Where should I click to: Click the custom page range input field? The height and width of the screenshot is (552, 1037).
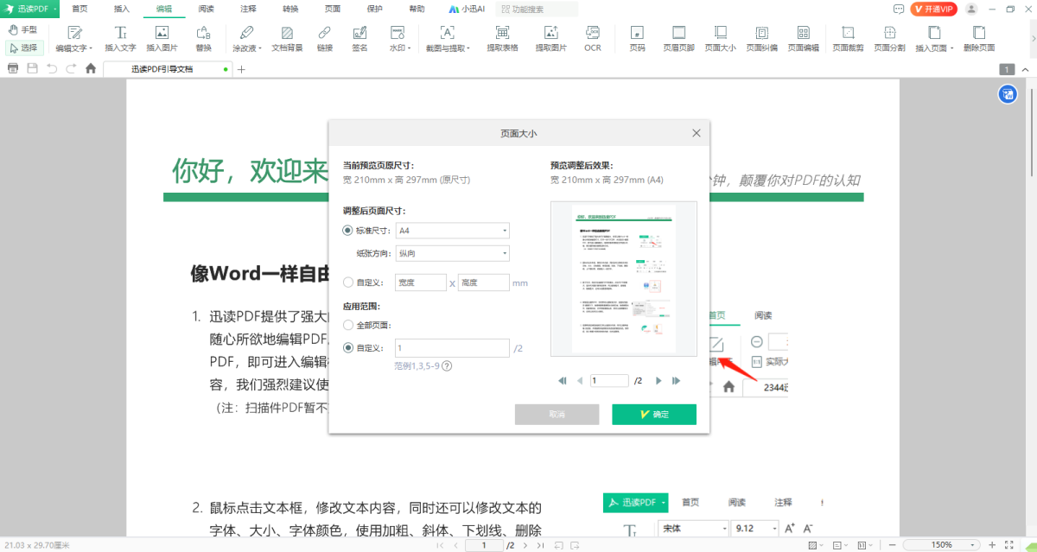452,348
